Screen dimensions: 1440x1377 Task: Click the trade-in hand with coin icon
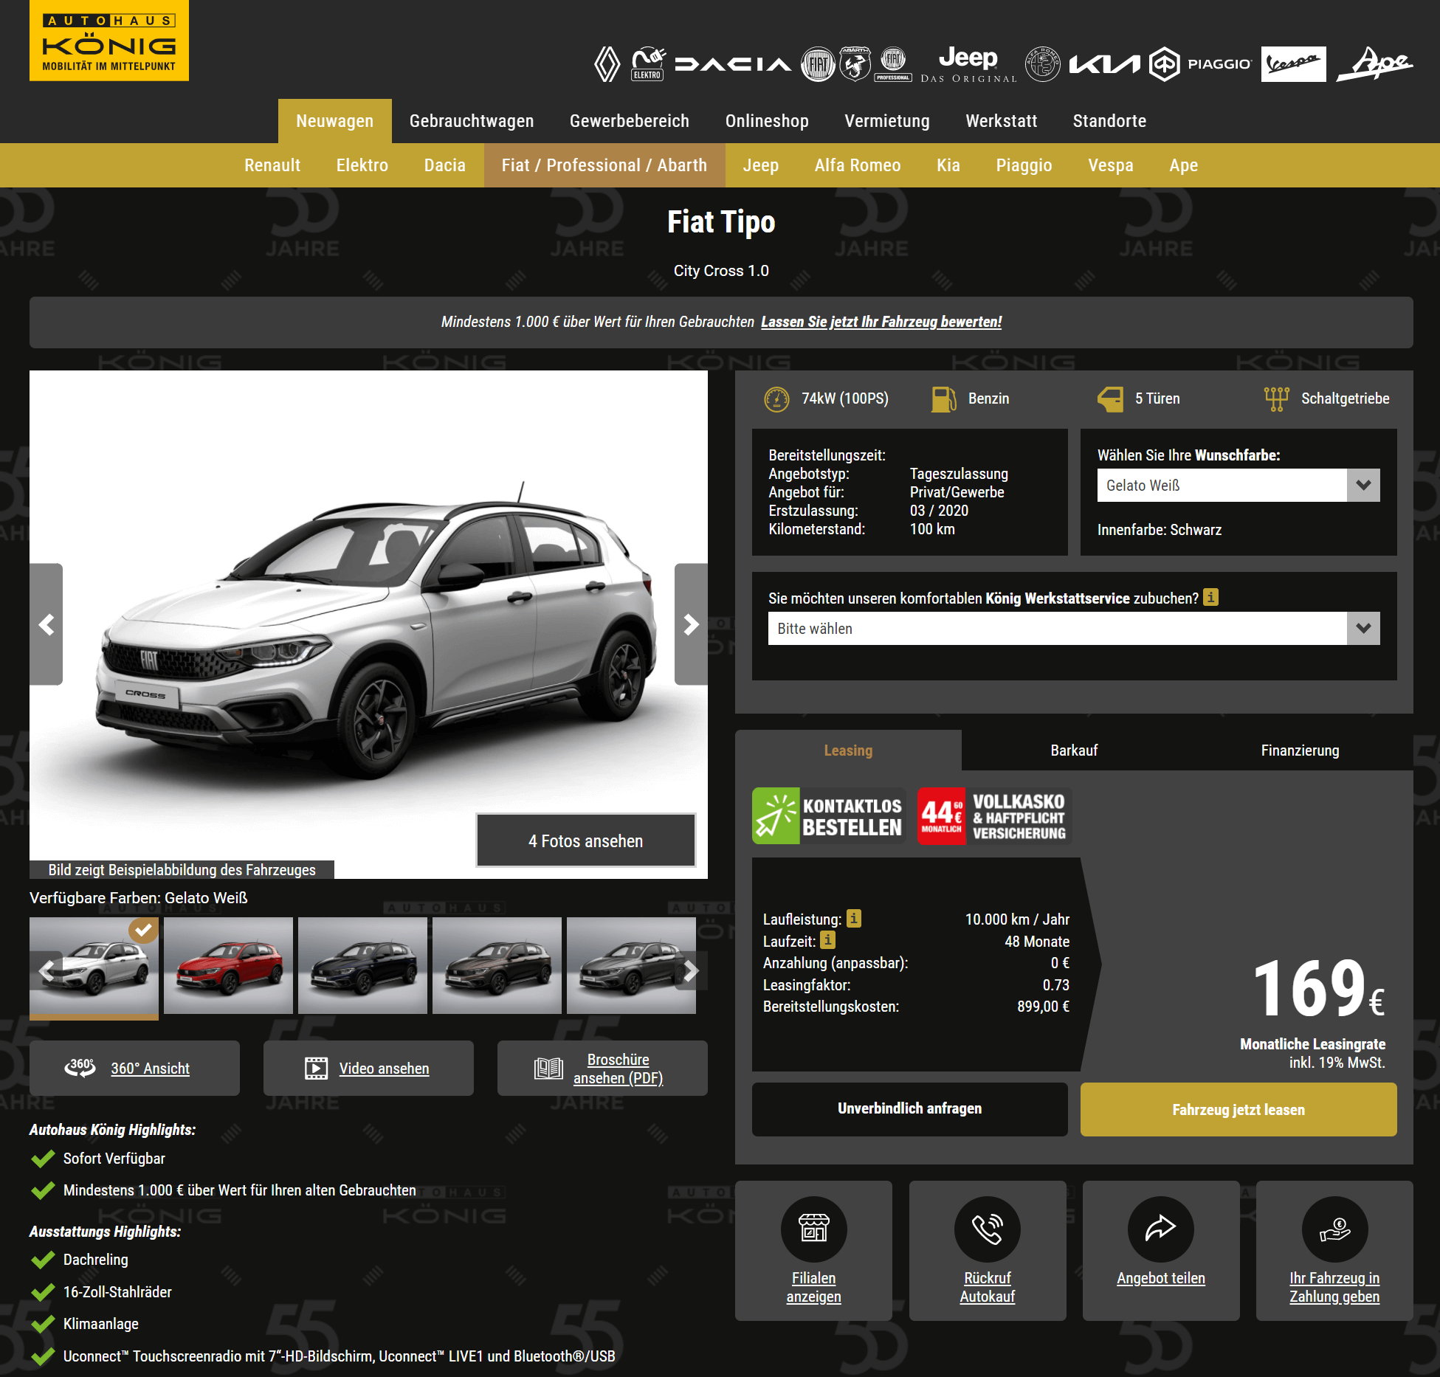click(x=1334, y=1229)
